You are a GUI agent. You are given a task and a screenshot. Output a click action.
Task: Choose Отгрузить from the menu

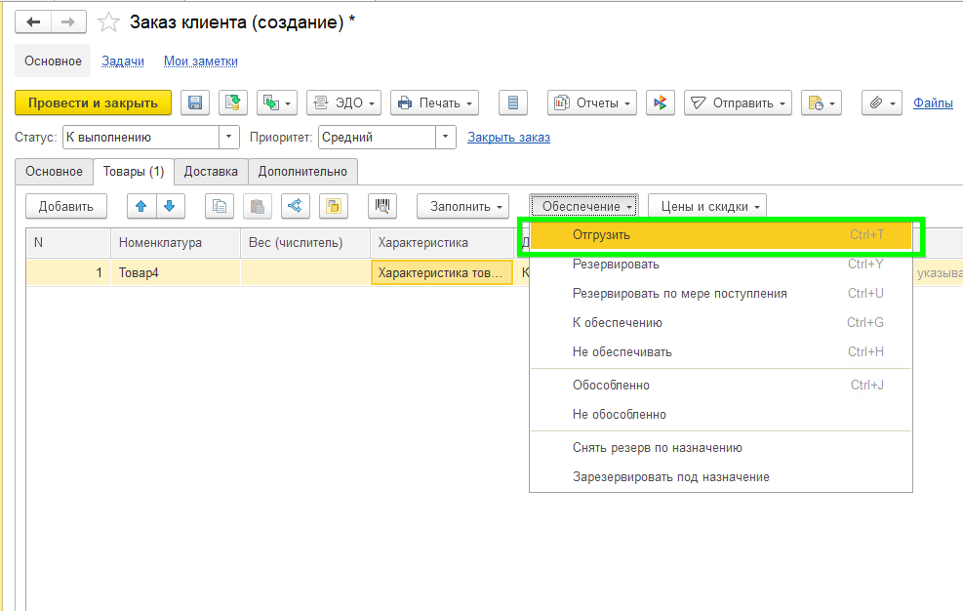point(721,235)
